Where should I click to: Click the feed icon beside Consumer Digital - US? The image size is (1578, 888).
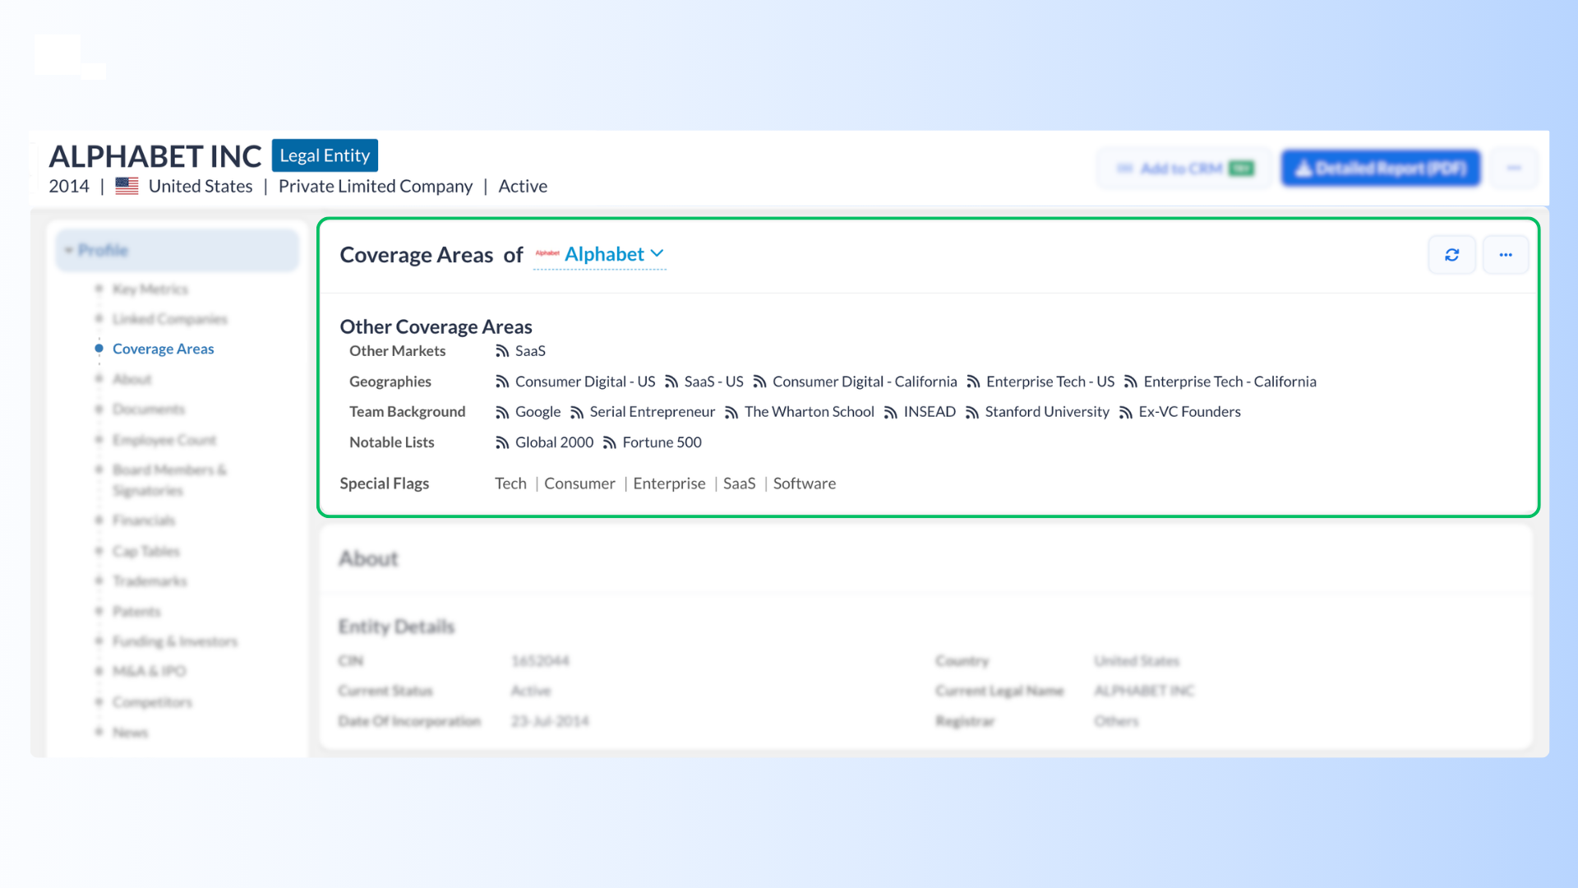[502, 382]
